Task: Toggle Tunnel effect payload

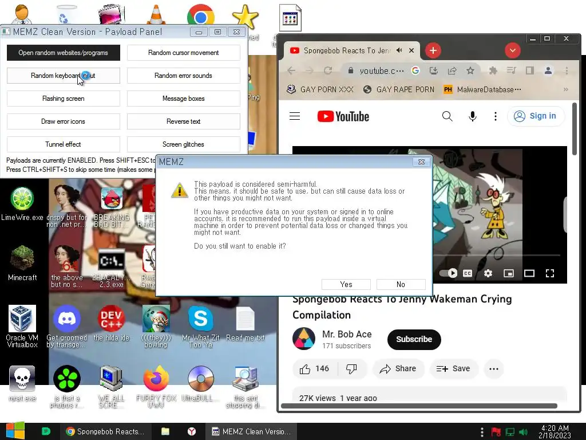Action: pos(63,144)
